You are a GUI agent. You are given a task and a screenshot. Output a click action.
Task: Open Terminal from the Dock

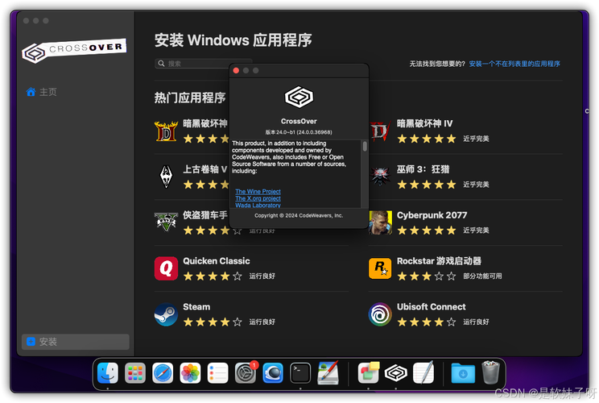coord(300,373)
